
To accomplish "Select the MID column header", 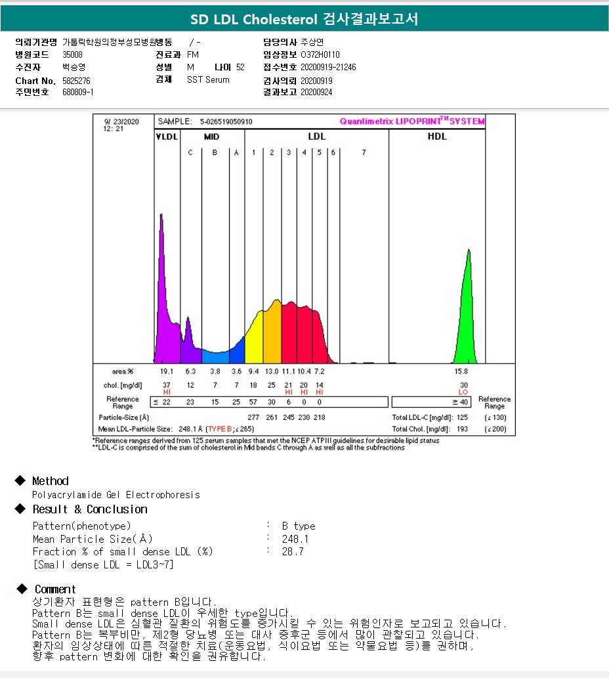I will [212, 137].
